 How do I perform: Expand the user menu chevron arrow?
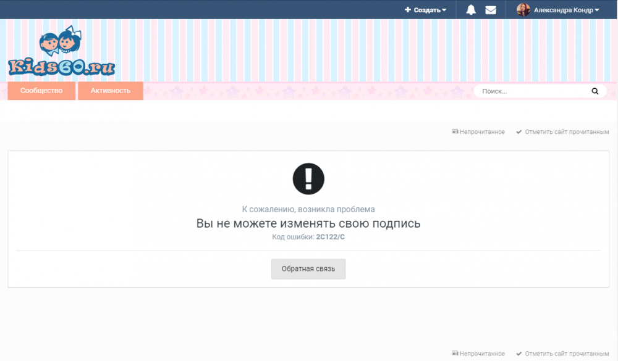point(596,9)
